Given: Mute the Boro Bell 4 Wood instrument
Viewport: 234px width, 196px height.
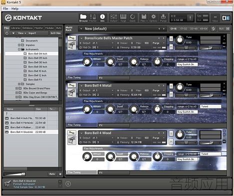Looking at the screenshot, I should click(x=171, y=142).
